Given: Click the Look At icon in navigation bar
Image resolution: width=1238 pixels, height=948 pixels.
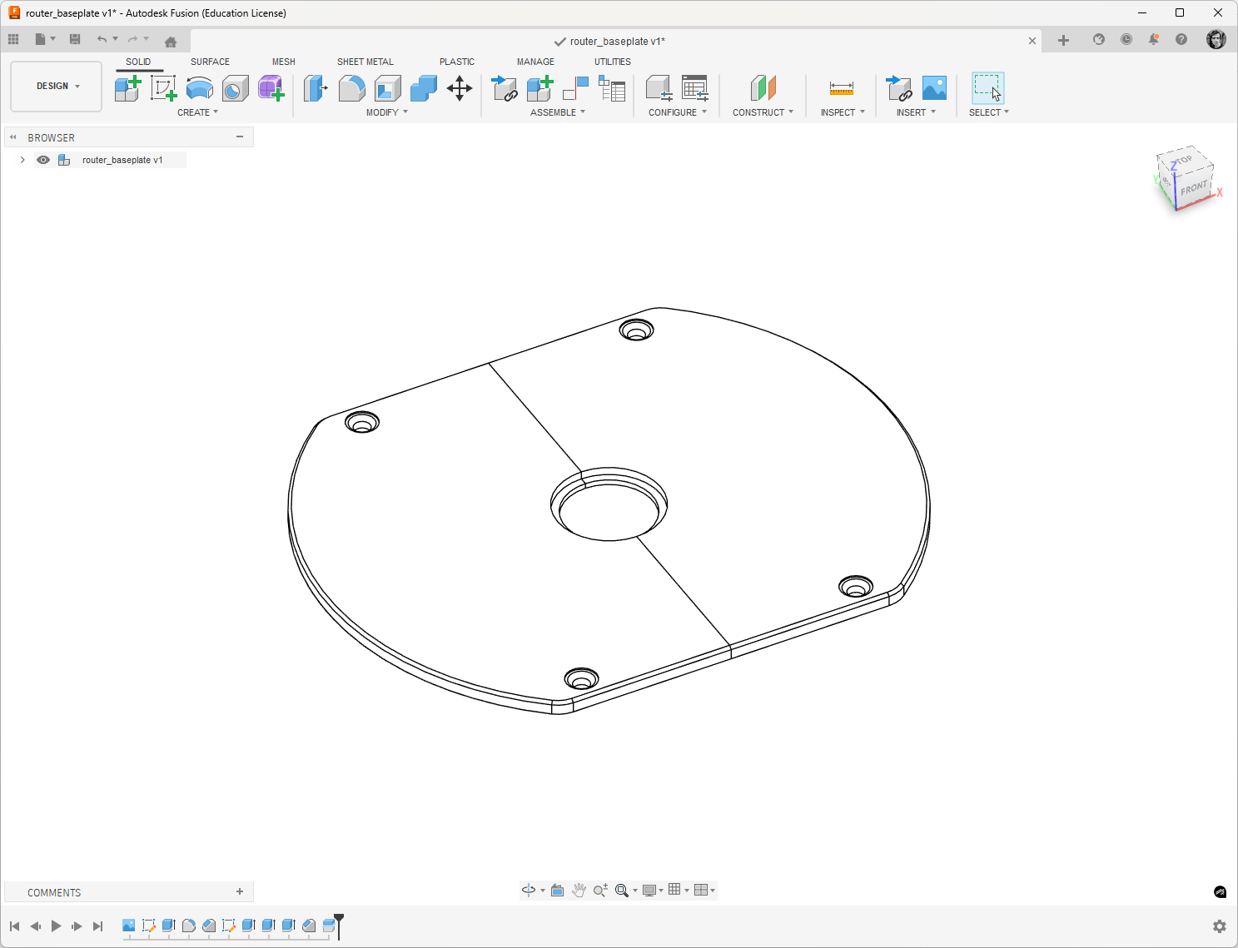Looking at the screenshot, I should tap(557, 891).
